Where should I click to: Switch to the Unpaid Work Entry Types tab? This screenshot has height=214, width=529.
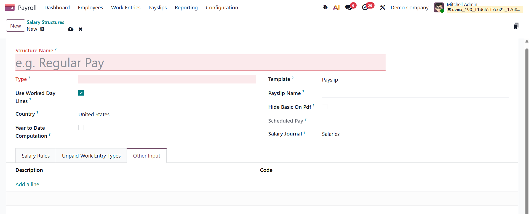coord(91,156)
